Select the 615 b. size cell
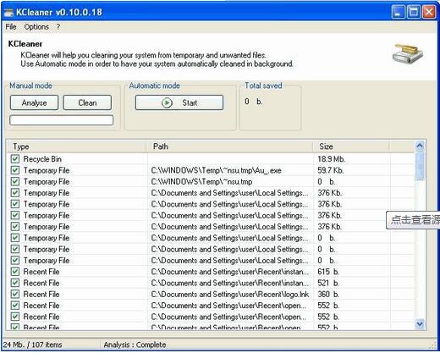The height and width of the screenshot is (353, 440). point(328,272)
